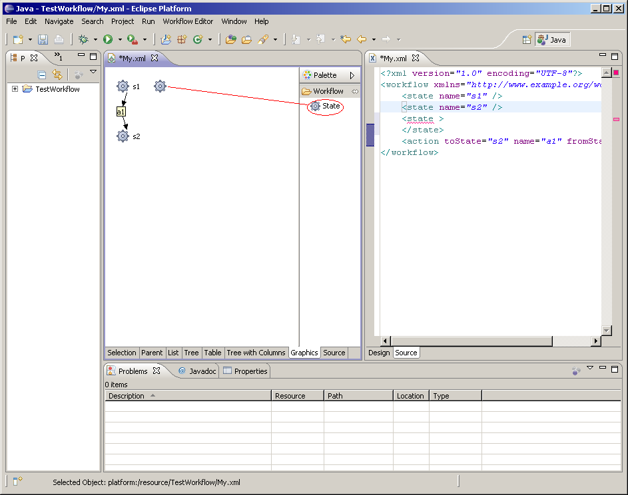The height and width of the screenshot is (495, 628).
Task: Select the State tool in palette
Action: [325, 106]
